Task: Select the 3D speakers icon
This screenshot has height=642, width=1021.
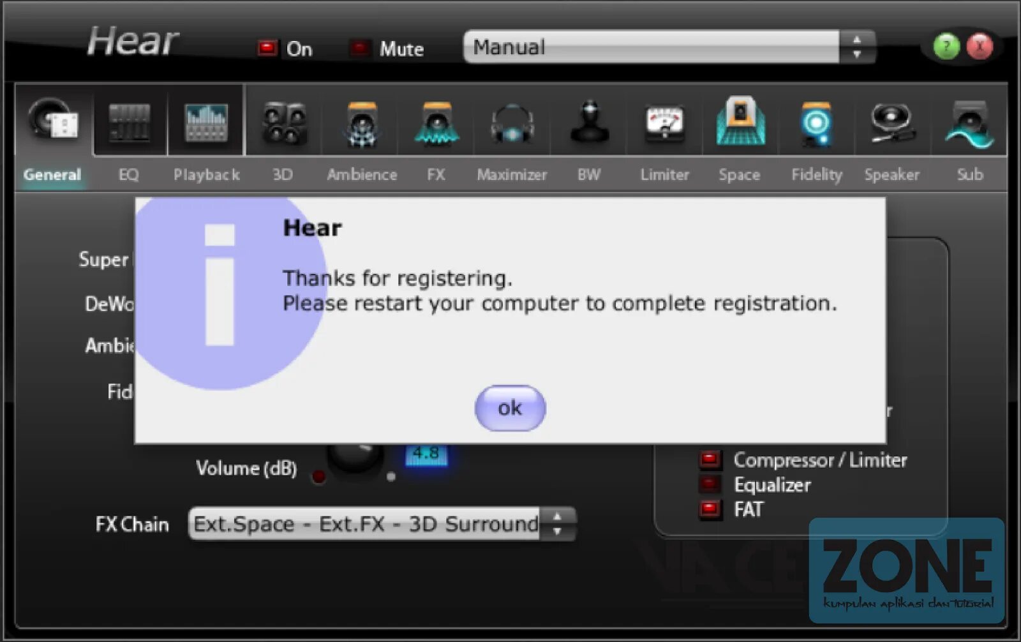Action: [x=284, y=122]
